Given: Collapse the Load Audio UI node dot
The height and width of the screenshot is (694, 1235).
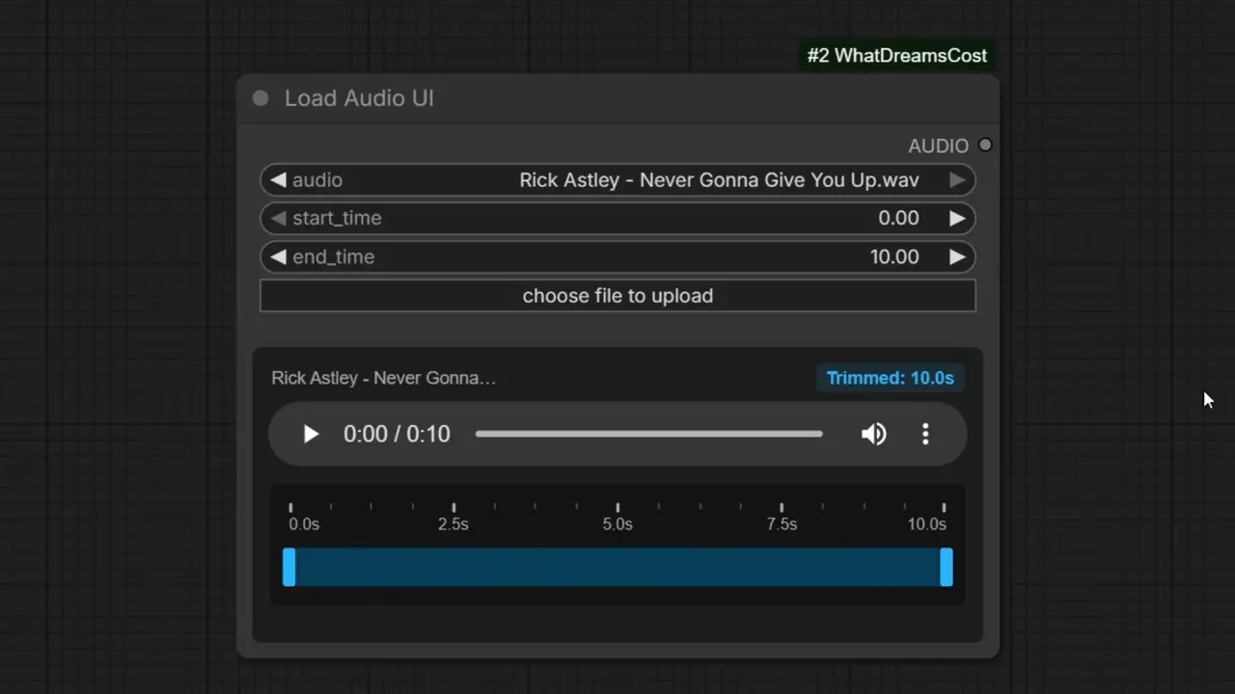Looking at the screenshot, I should [x=261, y=98].
